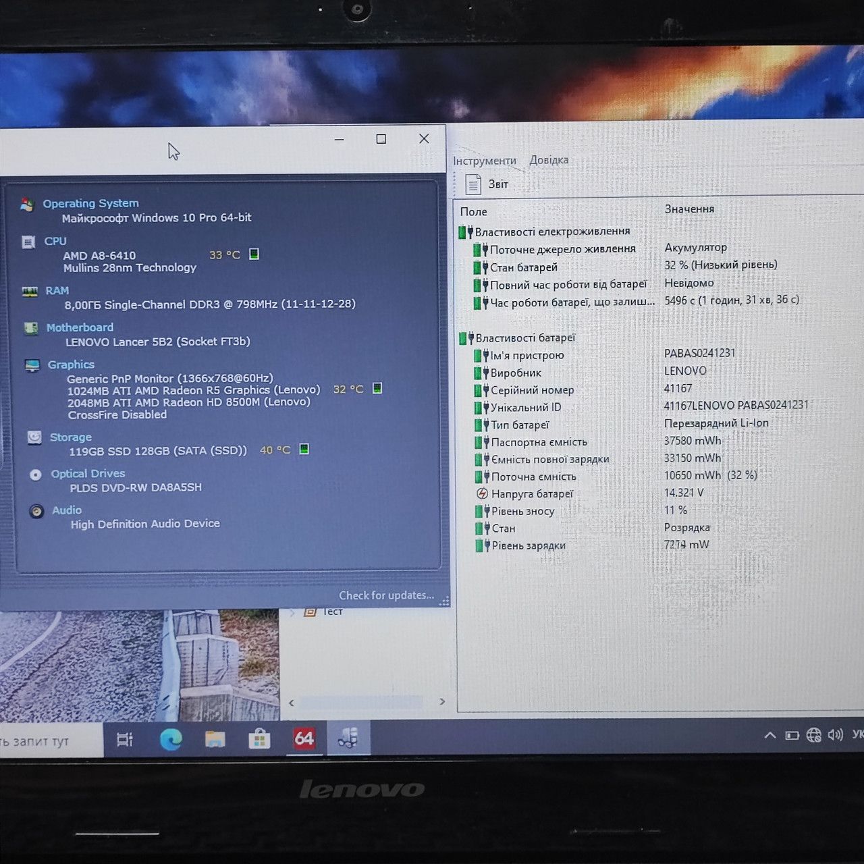Select the Властивості електроживлення group row

pos(545,232)
